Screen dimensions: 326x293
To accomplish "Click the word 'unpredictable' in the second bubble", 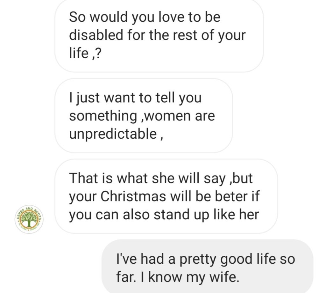I will 113,134.
